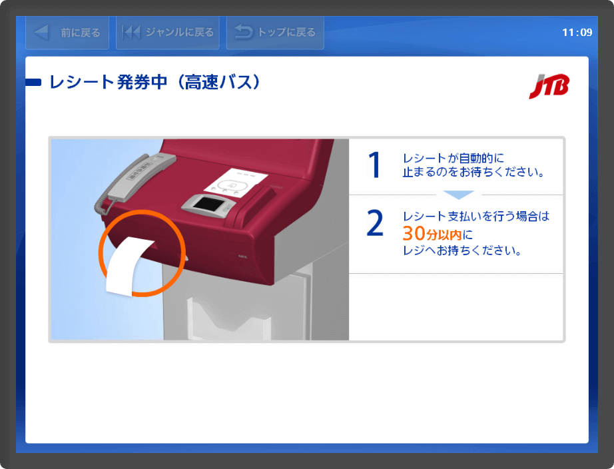
Task: Click the clock showing 11:09
Action: (577, 32)
